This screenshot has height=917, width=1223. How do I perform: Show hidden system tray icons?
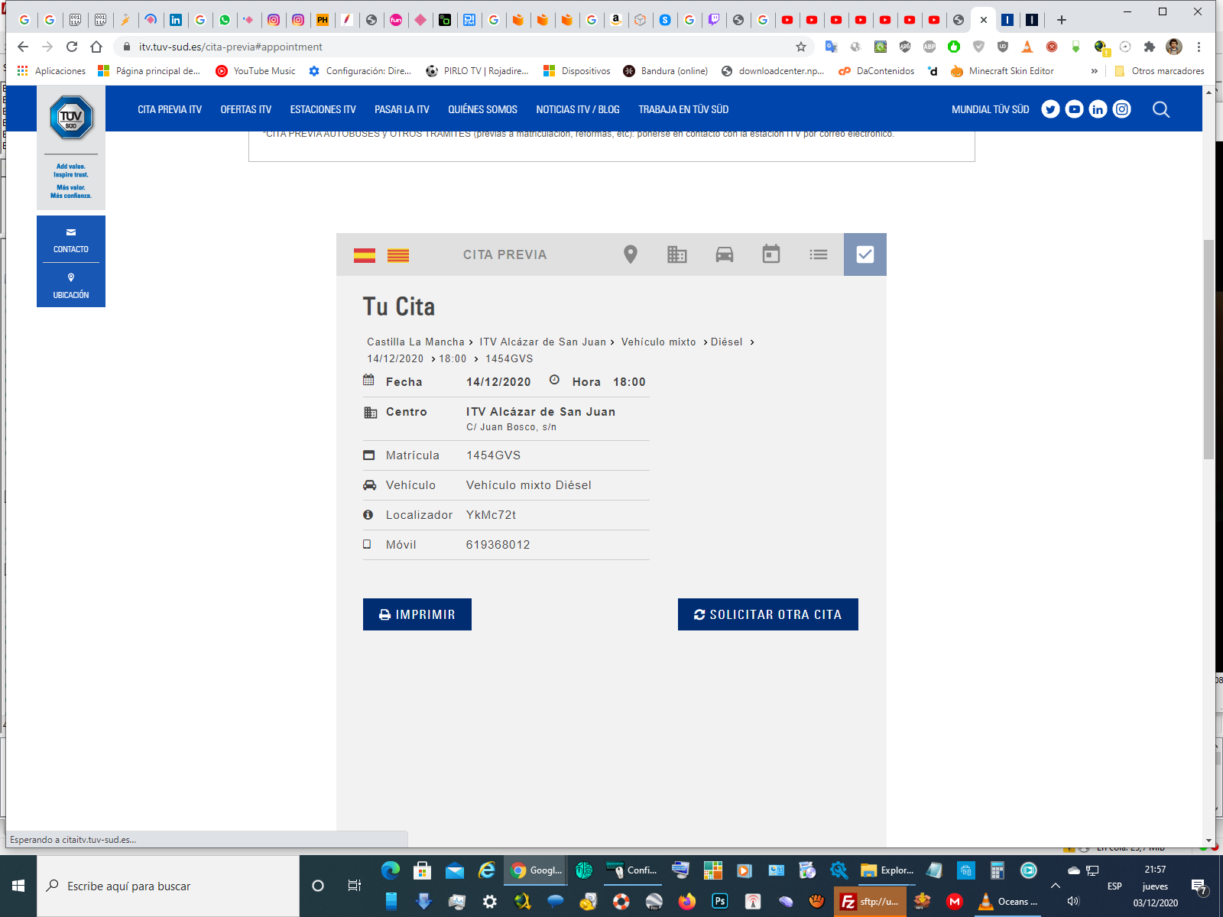pyautogui.click(x=1056, y=886)
